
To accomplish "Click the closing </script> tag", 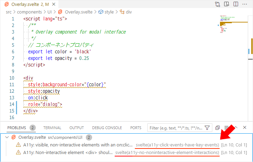I will (x=34, y=65).
